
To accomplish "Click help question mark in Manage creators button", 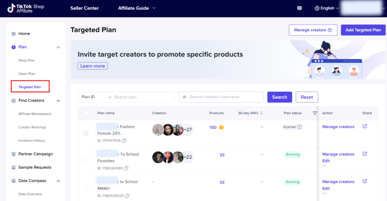I will coord(330,30).
